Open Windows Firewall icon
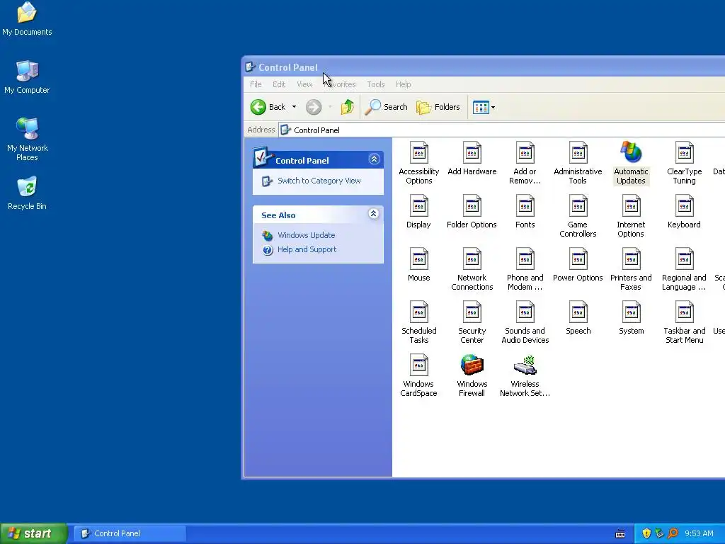The width and height of the screenshot is (725, 544). [x=472, y=375]
